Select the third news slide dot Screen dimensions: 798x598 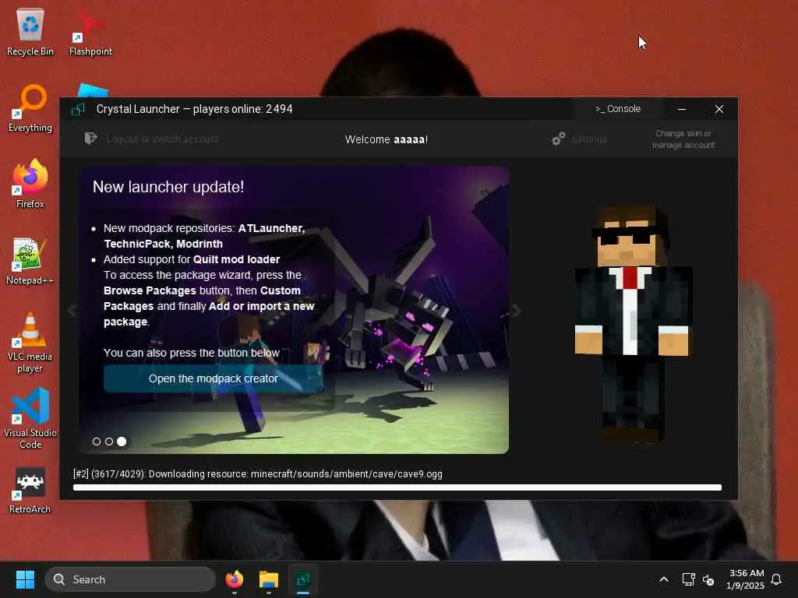coord(122,441)
